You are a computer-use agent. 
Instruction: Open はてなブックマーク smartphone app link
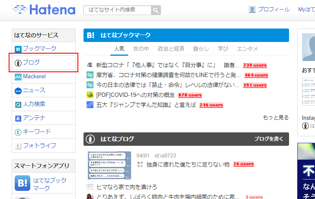[50, 184]
